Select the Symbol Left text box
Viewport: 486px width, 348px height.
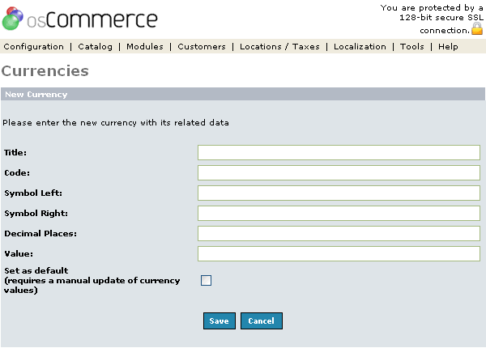tap(339, 193)
